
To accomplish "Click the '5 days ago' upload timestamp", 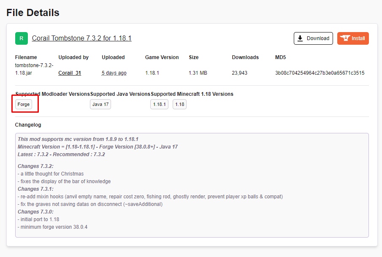I will pos(114,73).
